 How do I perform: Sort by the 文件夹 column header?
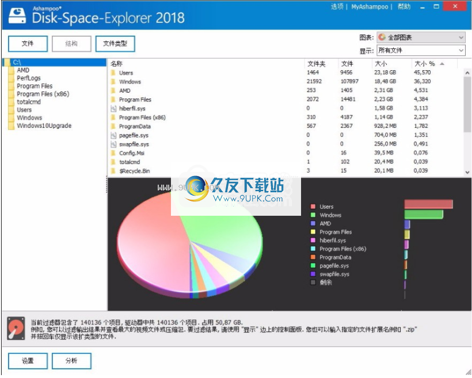pos(317,63)
